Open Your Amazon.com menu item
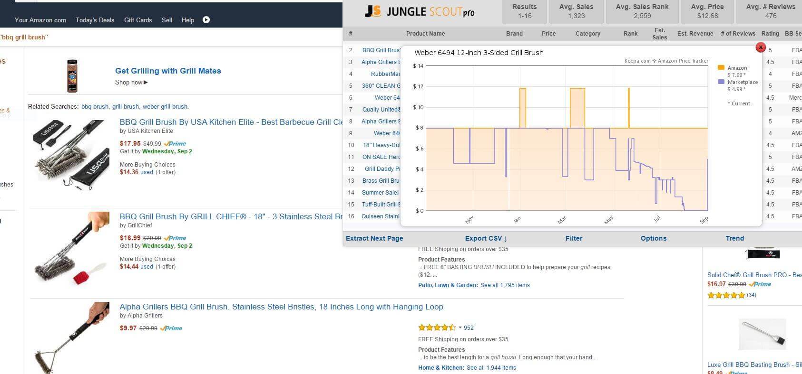Viewport: 802px width, 374px height. [x=40, y=20]
